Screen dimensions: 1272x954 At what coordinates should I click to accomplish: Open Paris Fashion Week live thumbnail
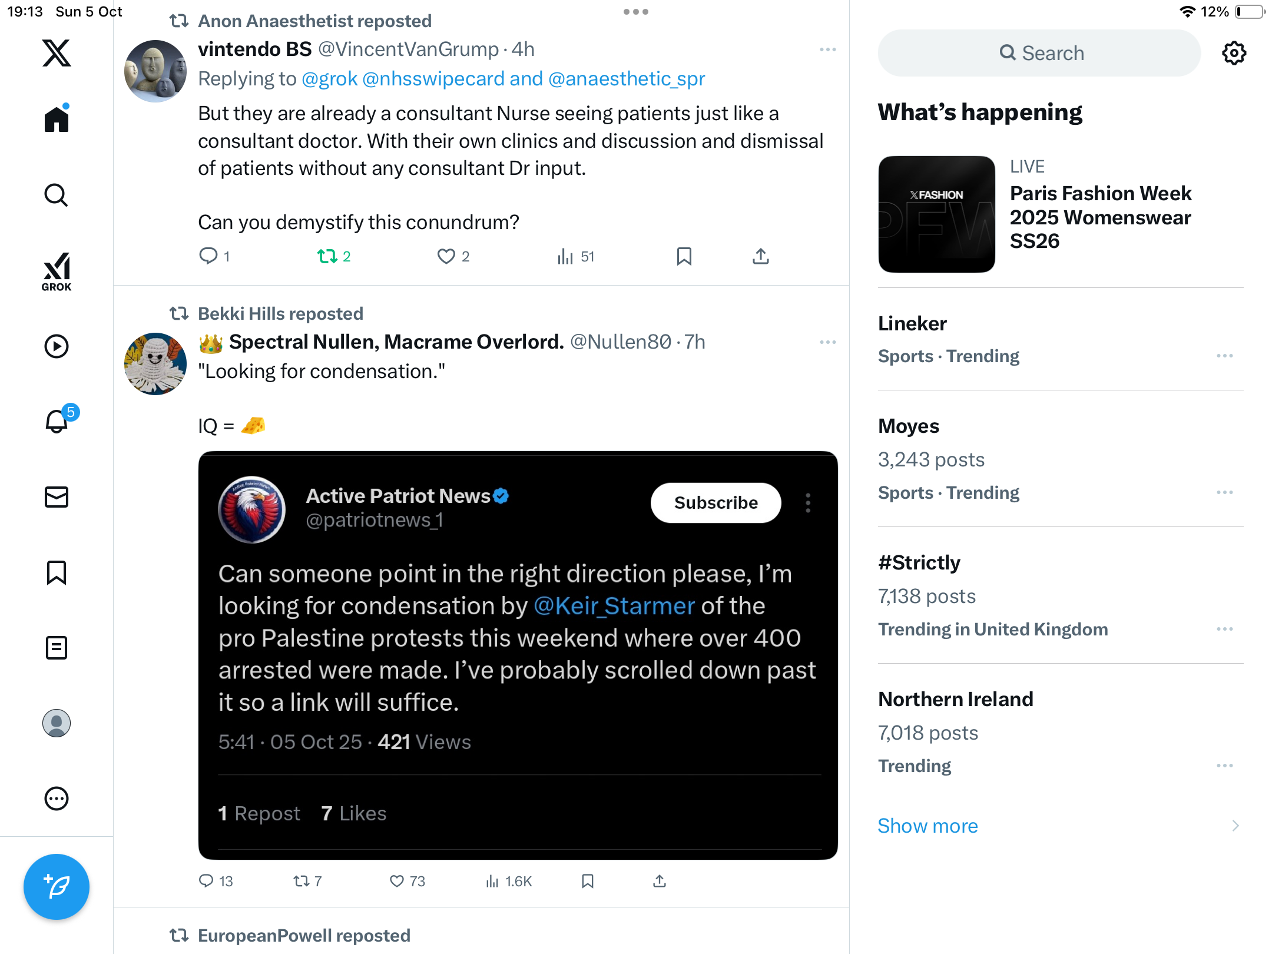[936, 214]
